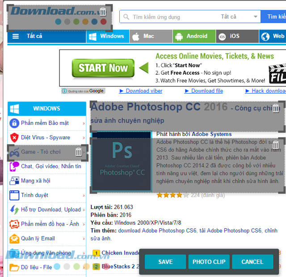The width and height of the screenshot is (286, 277).
Task: Open the tải Adobe Photoshop CS6 link
Action: coord(231,230)
